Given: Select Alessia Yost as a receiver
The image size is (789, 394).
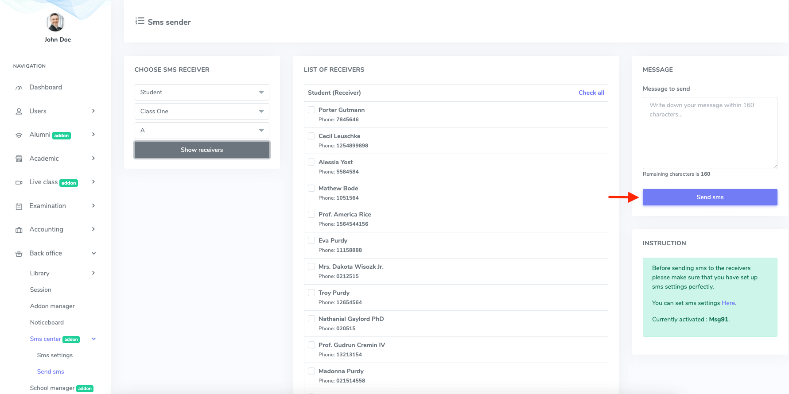Looking at the screenshot, I should (x=311, y=162).
